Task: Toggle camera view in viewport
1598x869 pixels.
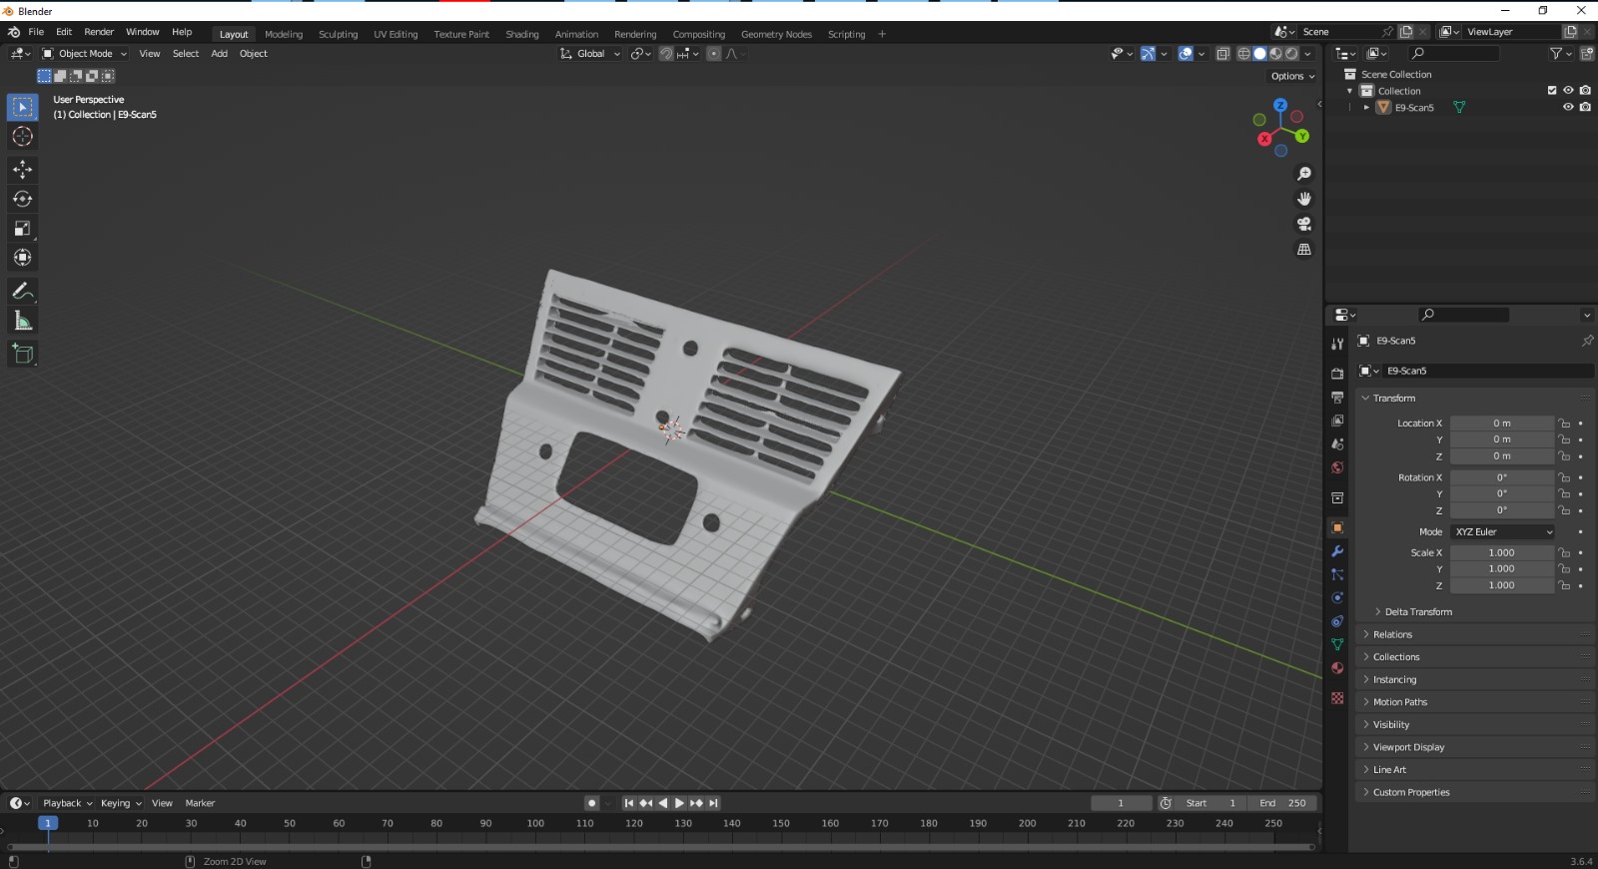Action: (1303, 224)
